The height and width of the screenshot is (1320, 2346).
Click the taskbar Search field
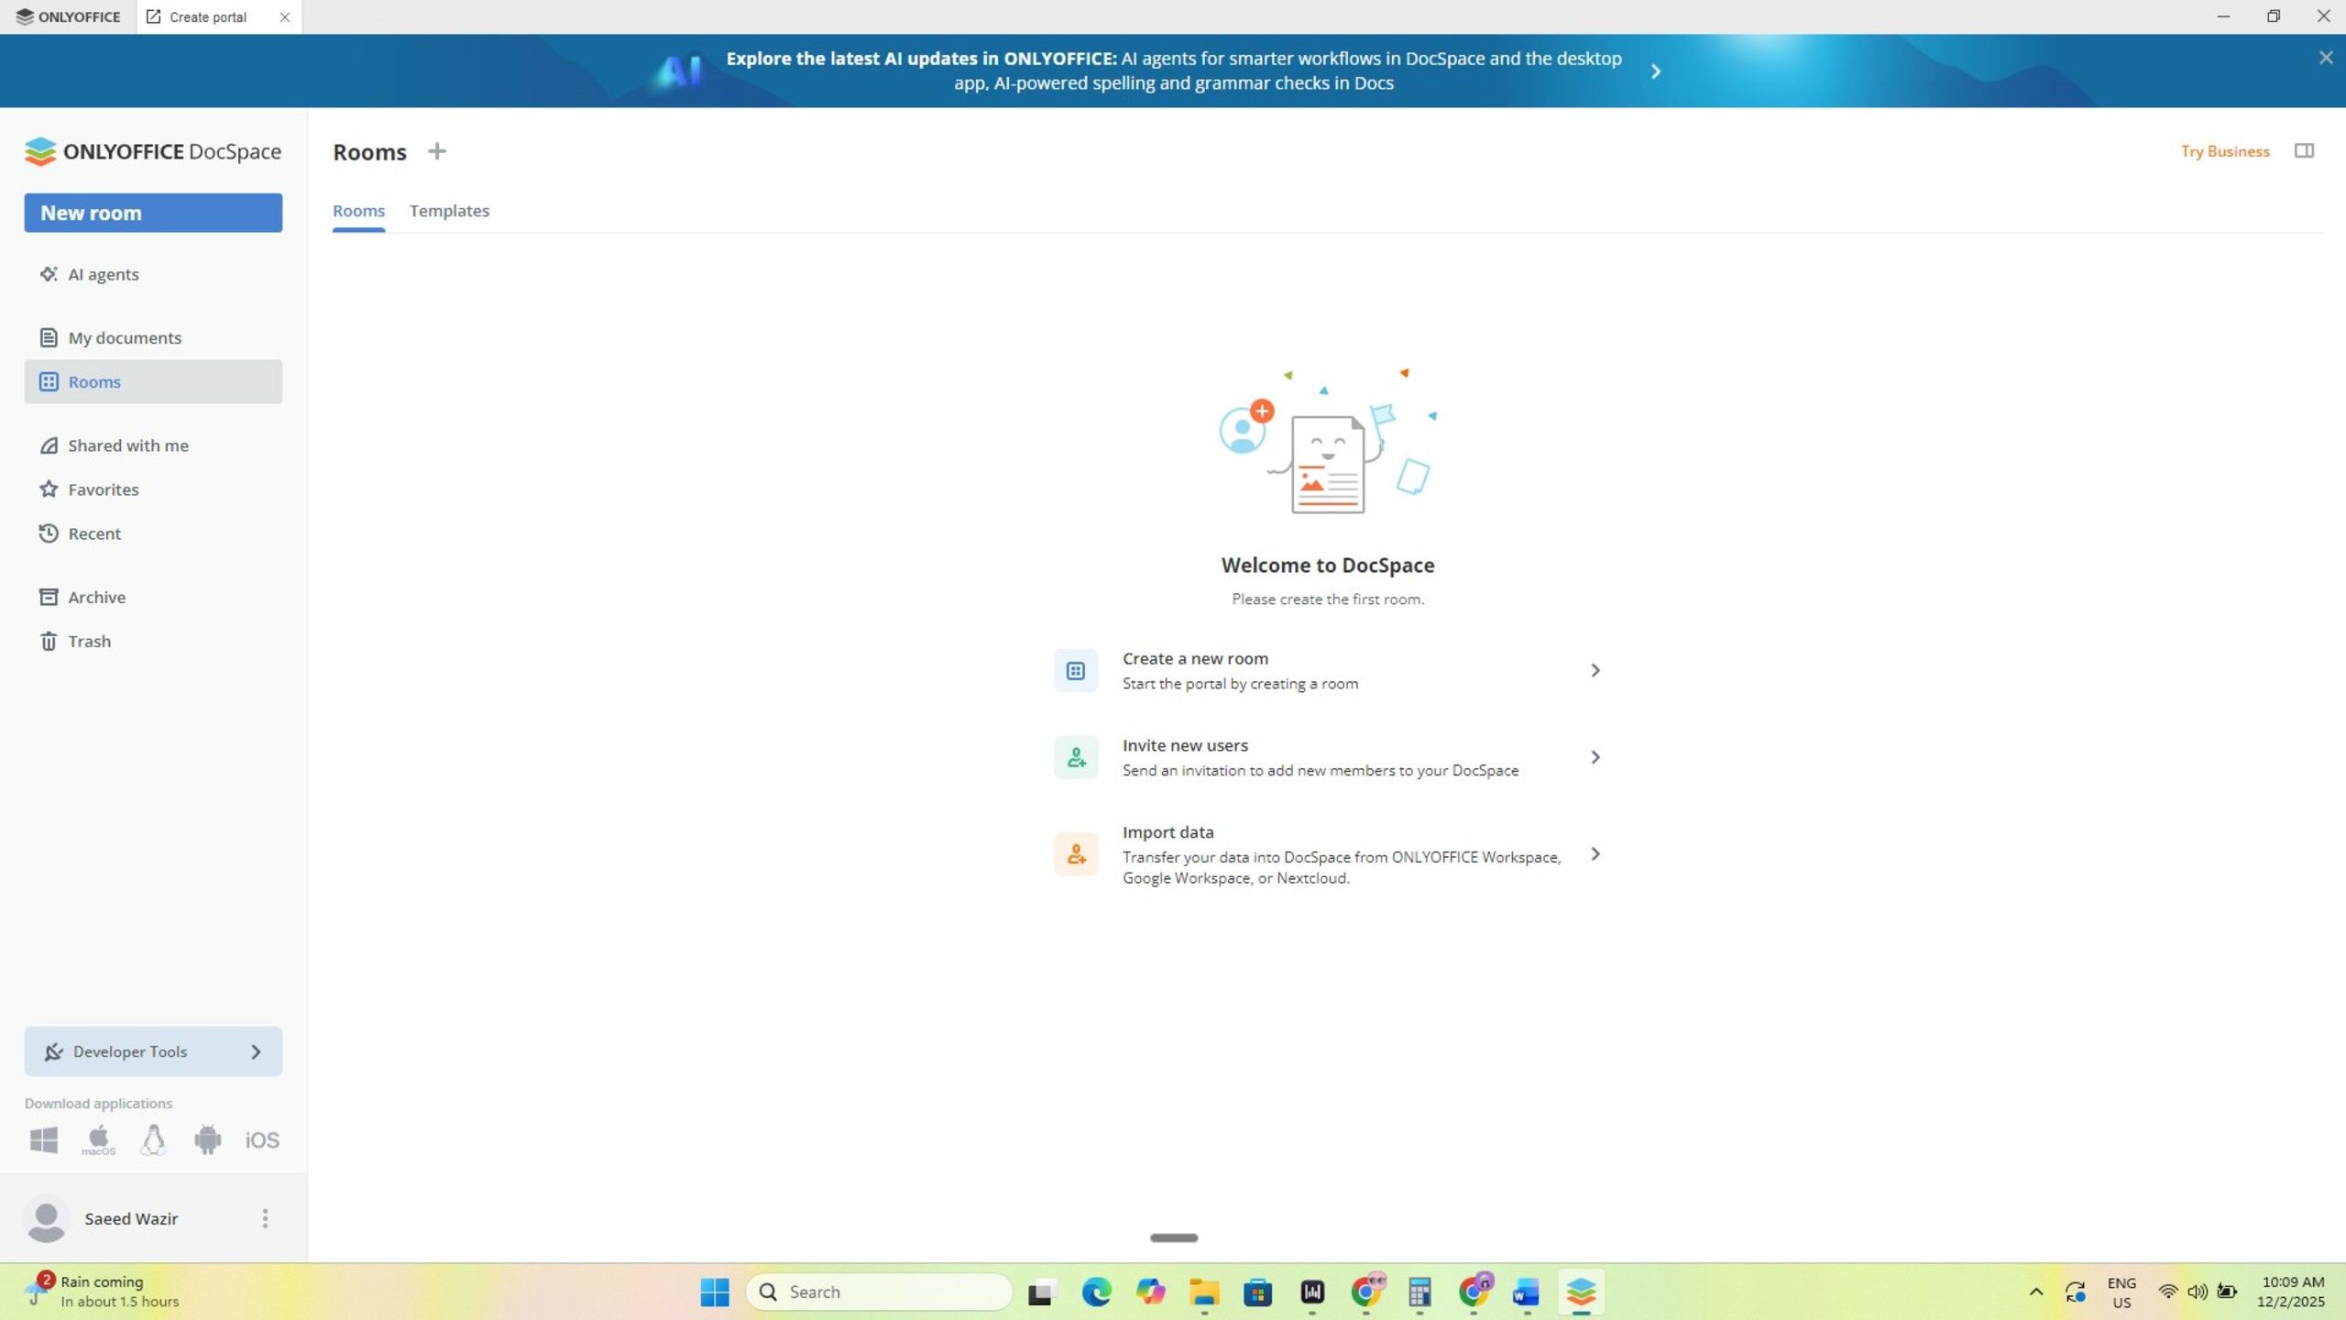pos(880,1292)
